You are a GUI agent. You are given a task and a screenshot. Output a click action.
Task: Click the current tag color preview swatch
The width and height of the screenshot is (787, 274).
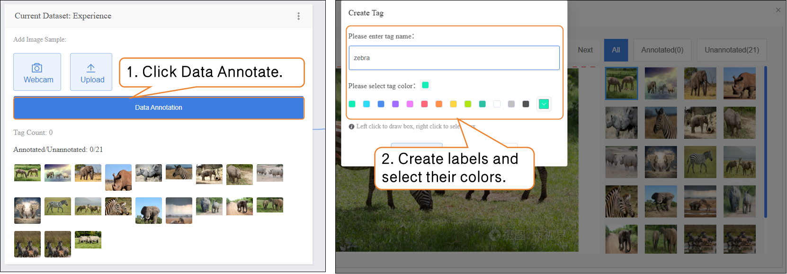(x=425, y=85)
